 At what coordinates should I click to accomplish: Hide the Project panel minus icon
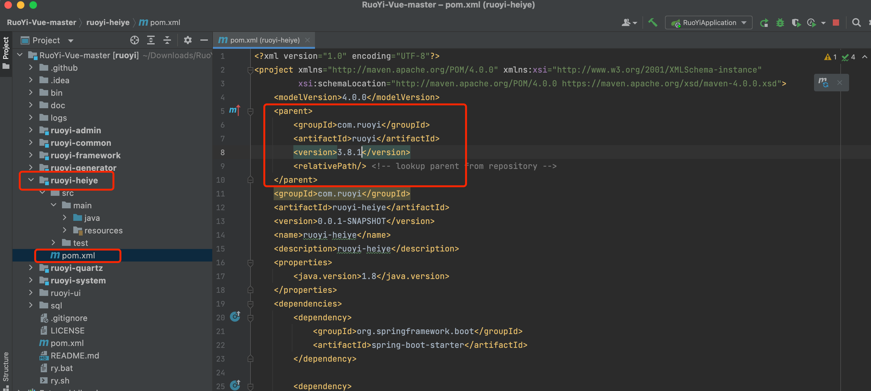click(204, 40)
